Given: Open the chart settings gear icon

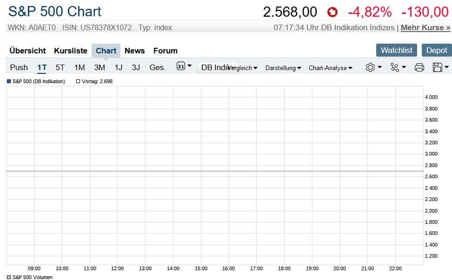Looking at the screenshot, I should pos(370,67).
